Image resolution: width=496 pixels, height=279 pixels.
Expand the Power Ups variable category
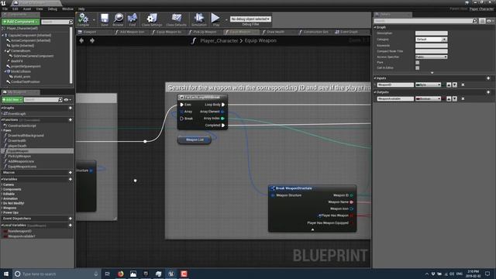[10, 212]
